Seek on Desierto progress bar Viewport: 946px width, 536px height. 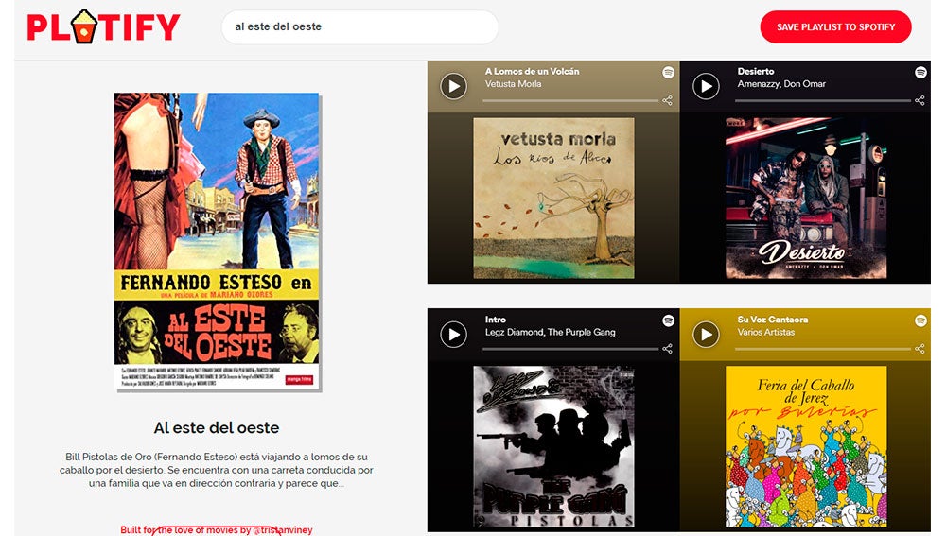823,101
